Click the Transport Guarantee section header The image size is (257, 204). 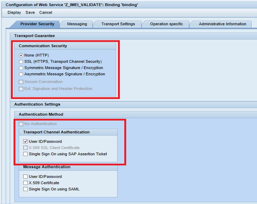(34, 36)
